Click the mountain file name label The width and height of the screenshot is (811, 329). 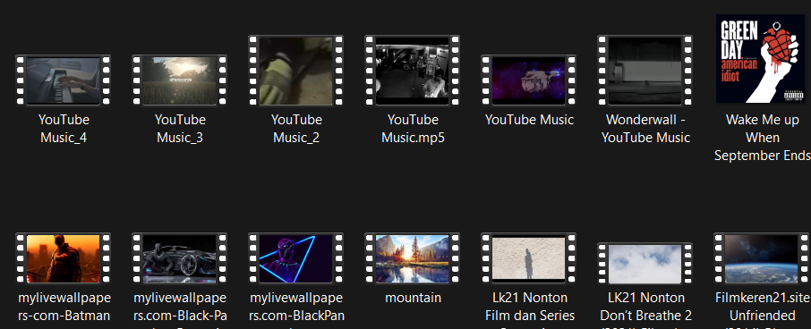[413, 298]
